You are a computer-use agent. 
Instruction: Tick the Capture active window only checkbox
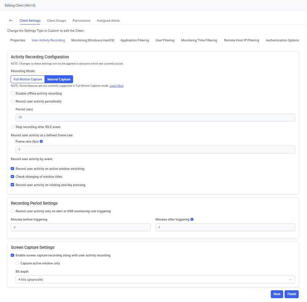click(x=17, y=263)
